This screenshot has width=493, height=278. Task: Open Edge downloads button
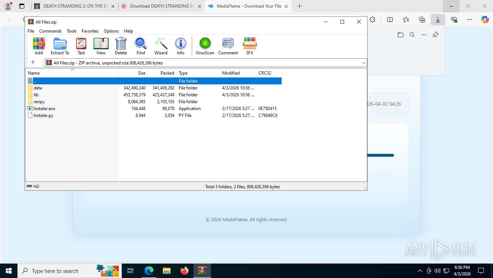coord(438,20)
